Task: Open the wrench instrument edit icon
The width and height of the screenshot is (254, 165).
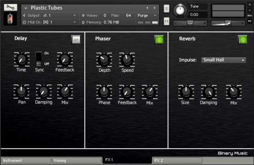Action: 10,7
